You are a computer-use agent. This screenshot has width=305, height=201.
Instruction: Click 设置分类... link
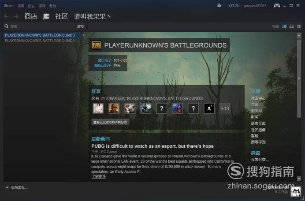tap(260, 160)
